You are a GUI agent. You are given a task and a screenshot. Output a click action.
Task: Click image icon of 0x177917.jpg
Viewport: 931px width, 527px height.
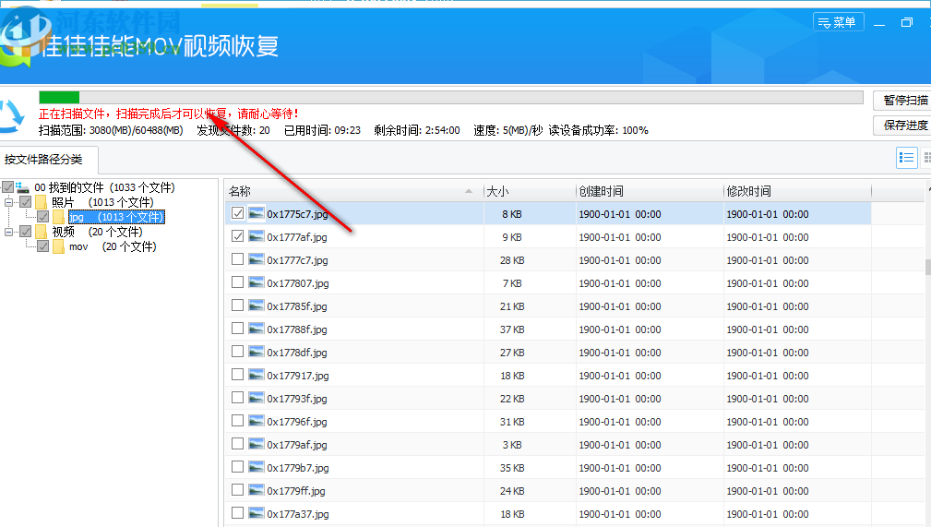point(256,375)
